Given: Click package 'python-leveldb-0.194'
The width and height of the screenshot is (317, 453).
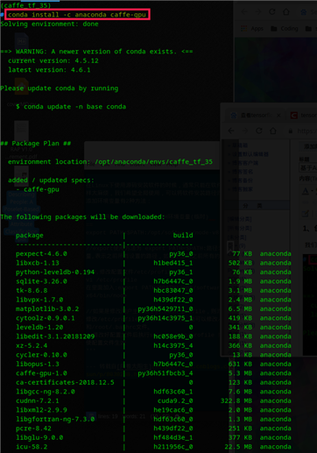Looking at the screenshot, I should [55, 273].
